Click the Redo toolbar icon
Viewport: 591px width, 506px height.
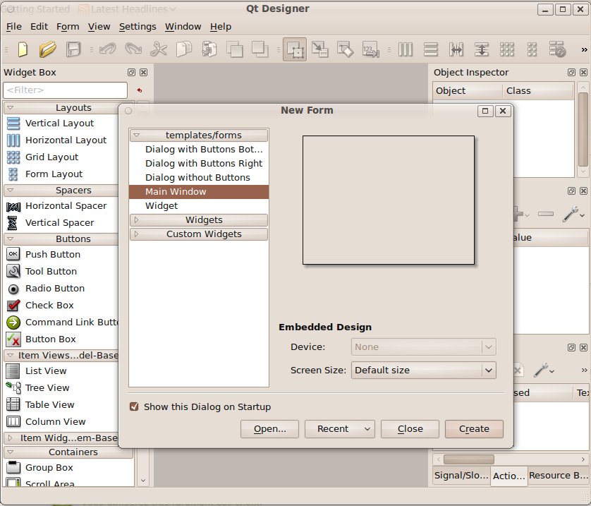[x=133, y=49]
